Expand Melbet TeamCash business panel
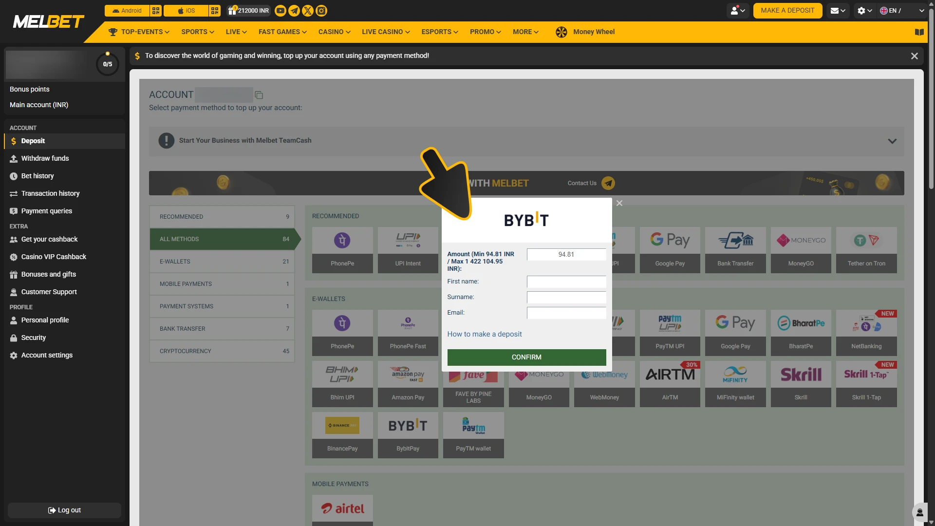Viewport: 935px width, 526px height. (526, 141)
